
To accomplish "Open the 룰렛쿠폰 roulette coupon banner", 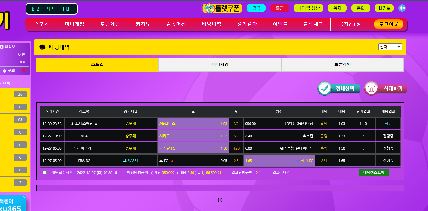I will coord(222,8).
